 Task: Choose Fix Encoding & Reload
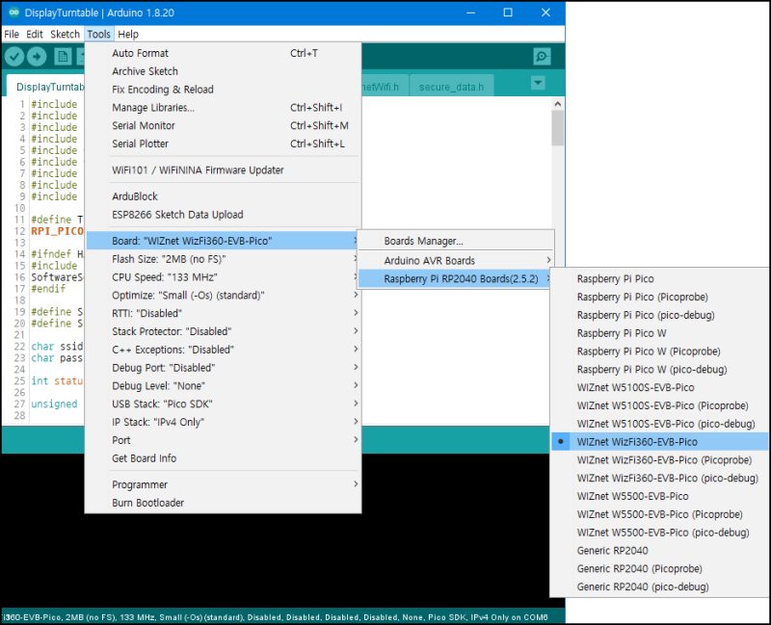[x=224, y=90]
